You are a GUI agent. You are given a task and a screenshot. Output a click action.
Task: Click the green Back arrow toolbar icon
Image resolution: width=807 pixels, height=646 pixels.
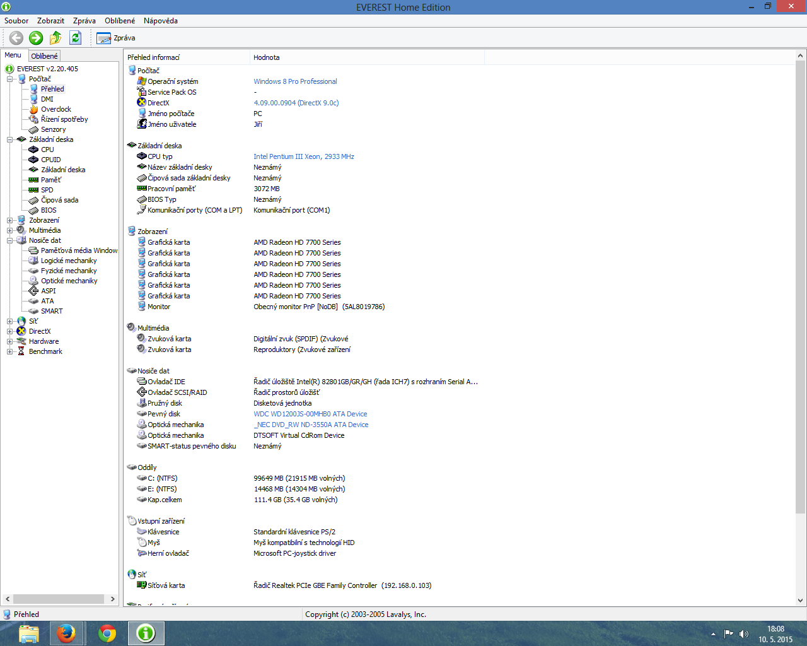pos(16,38)
